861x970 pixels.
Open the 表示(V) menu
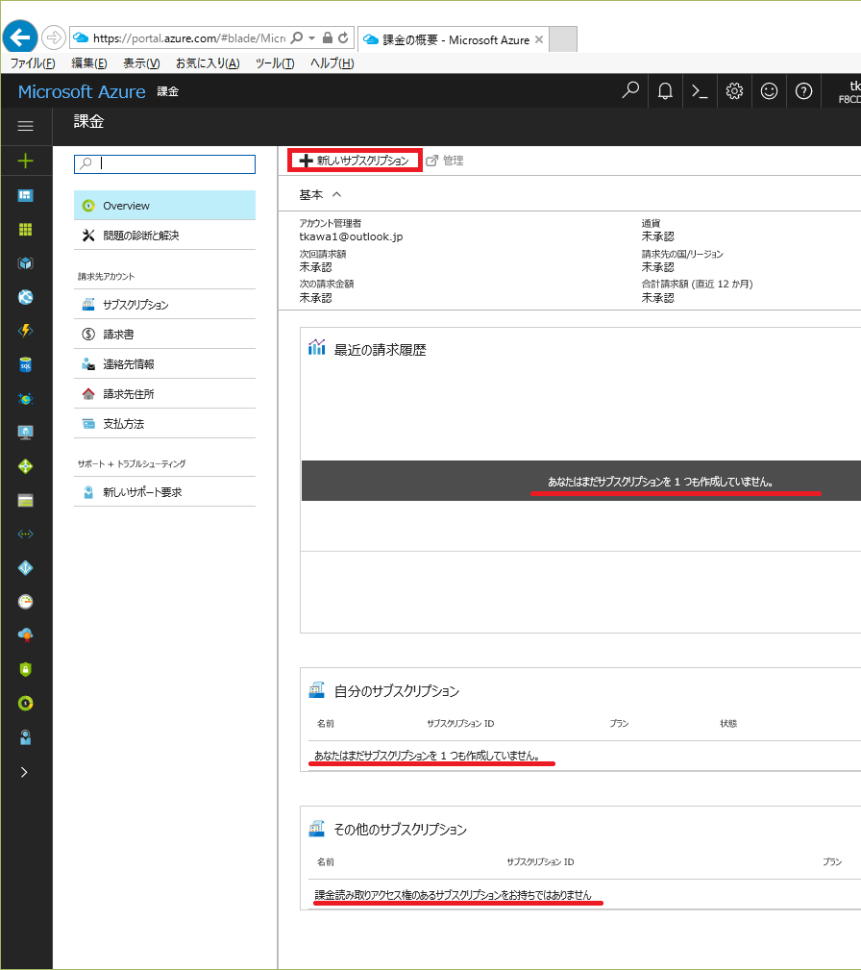pyautogui.click(x=141, y=63)
